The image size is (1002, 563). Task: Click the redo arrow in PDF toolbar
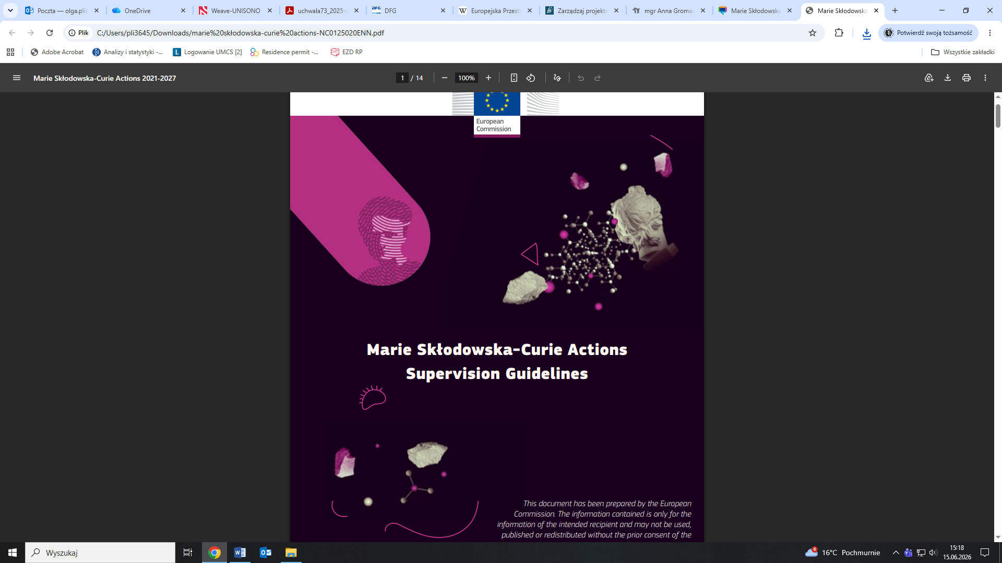(x=598, y=78)
